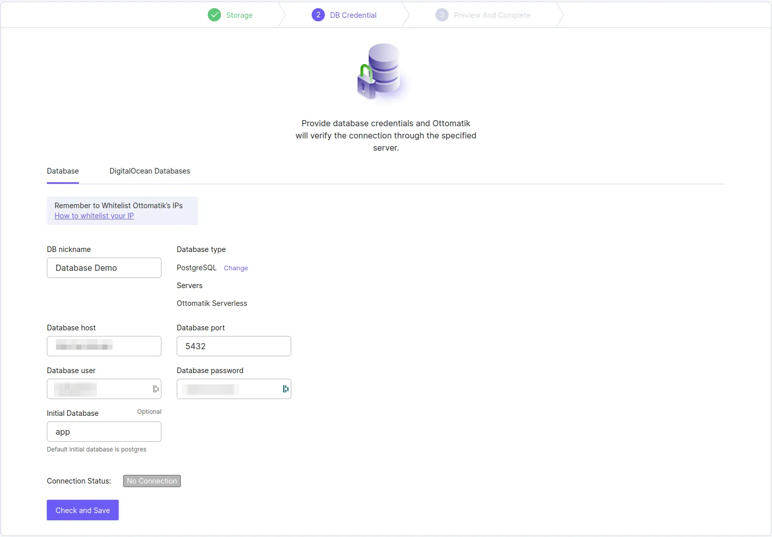Click the Preview And Complete step label

point(492,15)
